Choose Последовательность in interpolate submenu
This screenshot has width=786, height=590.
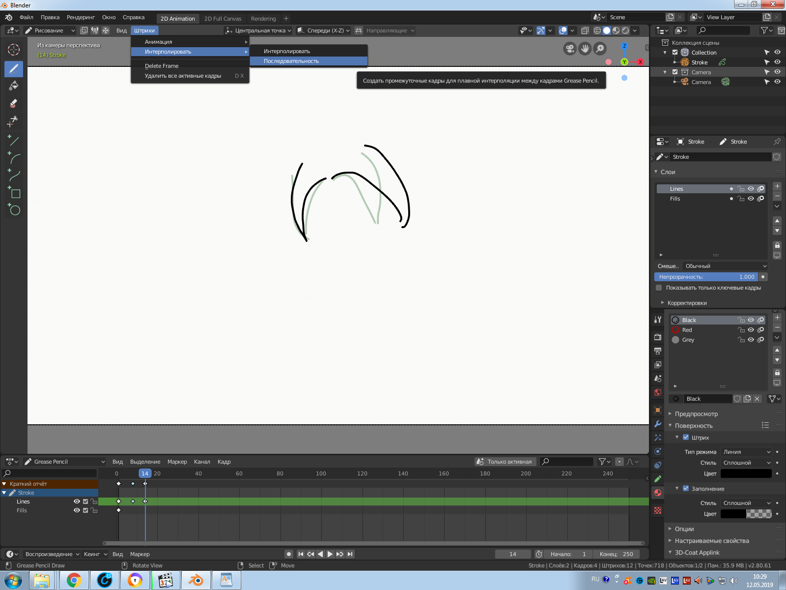coord(309,61)
